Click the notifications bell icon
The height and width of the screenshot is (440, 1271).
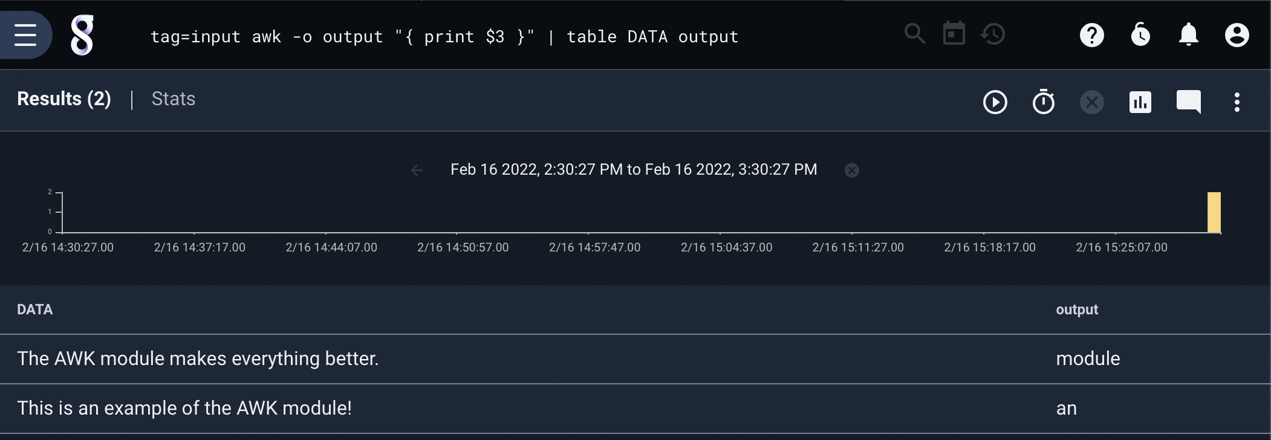coord(1188,35)
